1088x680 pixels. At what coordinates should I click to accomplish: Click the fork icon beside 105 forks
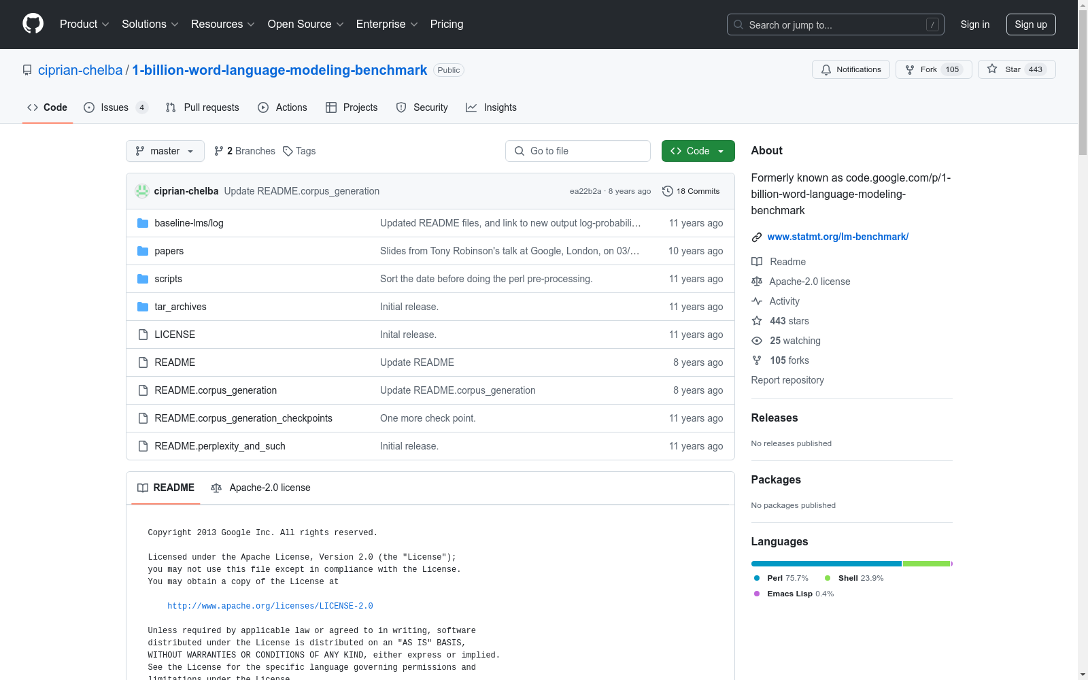tap(757, 360)
